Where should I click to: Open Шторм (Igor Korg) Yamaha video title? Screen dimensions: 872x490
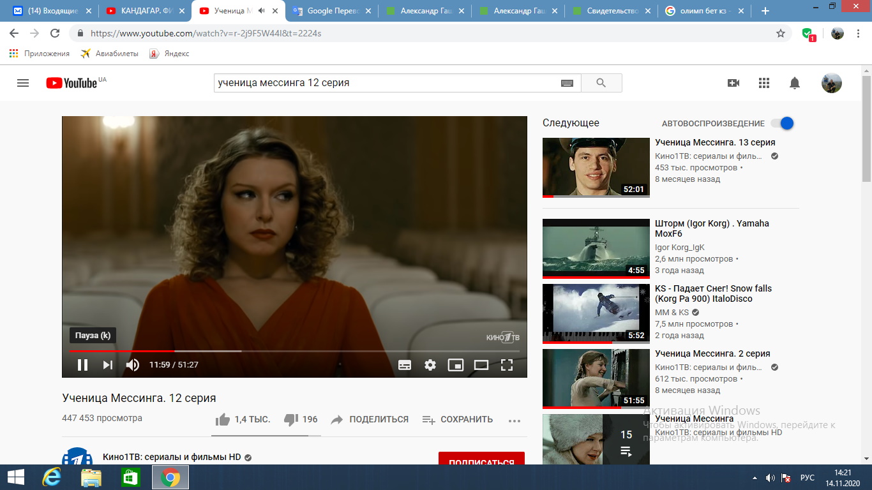712,228
